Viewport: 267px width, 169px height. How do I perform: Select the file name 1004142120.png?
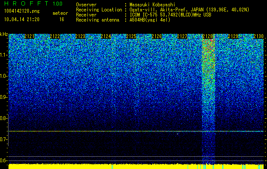[22, 11]
